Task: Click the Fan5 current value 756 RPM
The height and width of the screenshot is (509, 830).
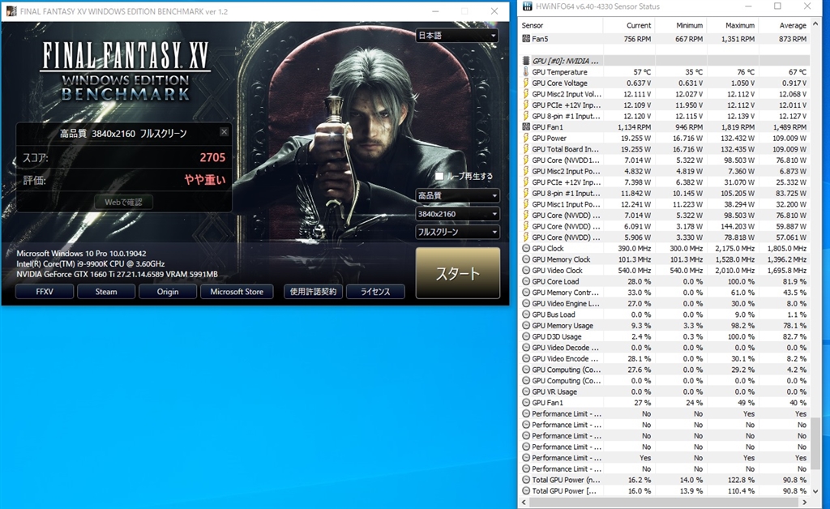Action: (637, 39)
